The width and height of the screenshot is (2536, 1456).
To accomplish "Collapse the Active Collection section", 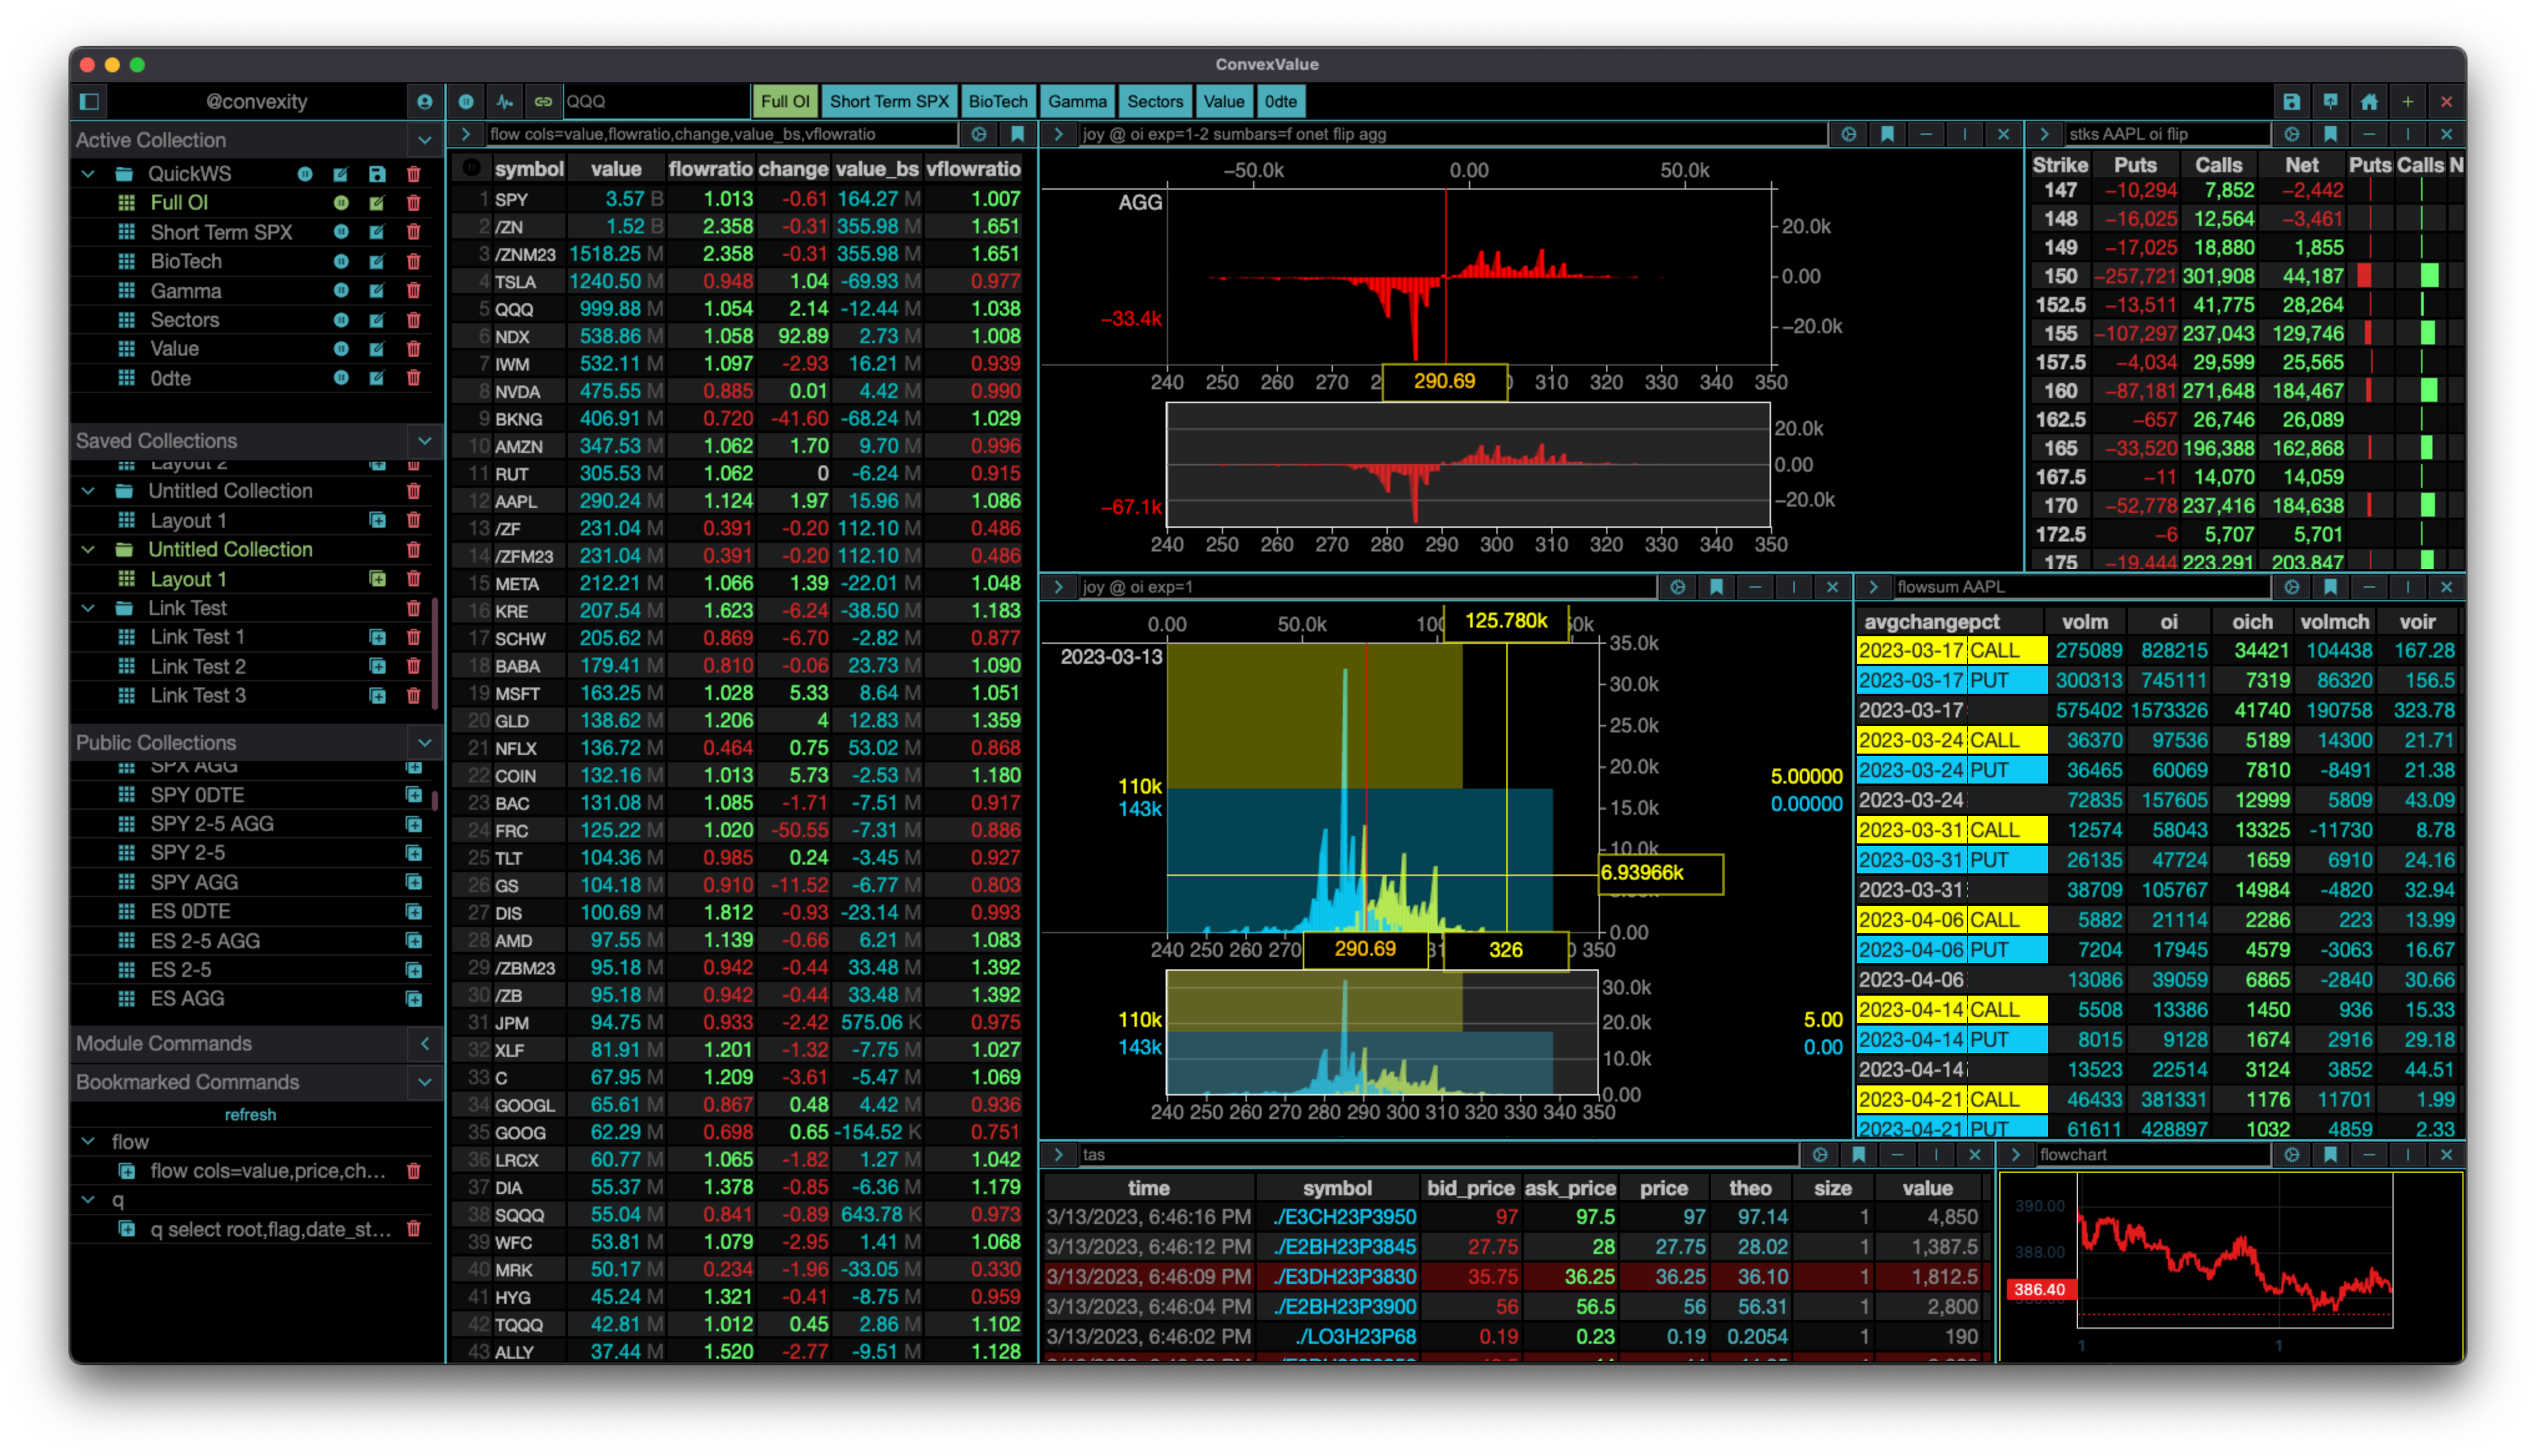I will tap(424, 140).
